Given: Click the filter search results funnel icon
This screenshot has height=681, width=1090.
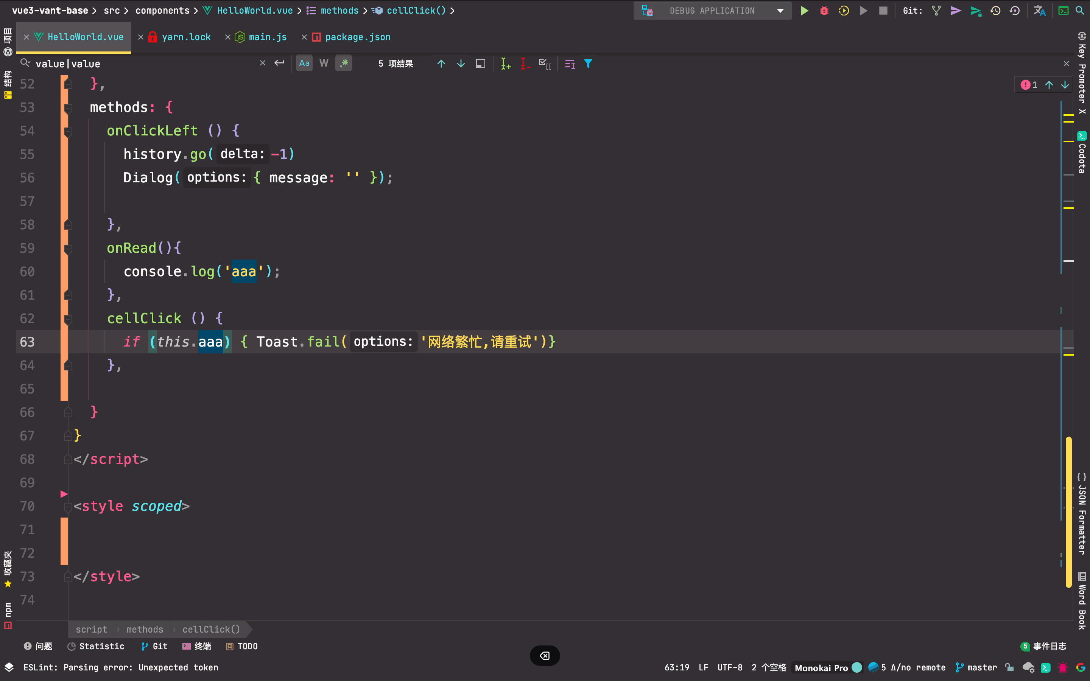Looking at the screenshot, I should point(588,64).
